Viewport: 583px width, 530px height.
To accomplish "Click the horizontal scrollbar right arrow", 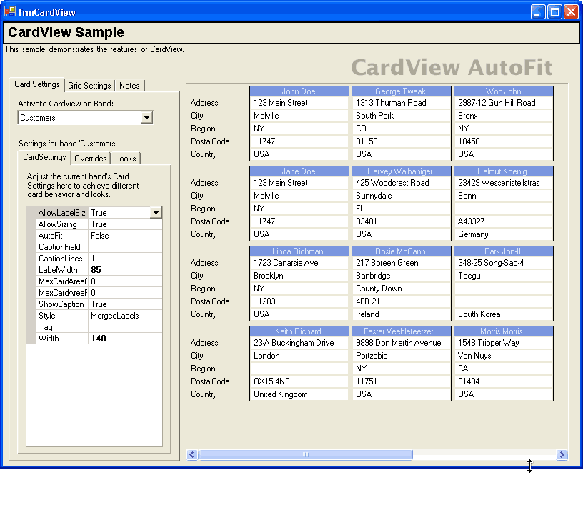I will [x=562, y=455].
